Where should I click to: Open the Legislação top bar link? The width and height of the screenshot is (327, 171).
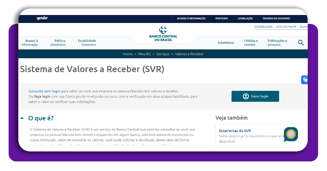click(x=245, y=18)
